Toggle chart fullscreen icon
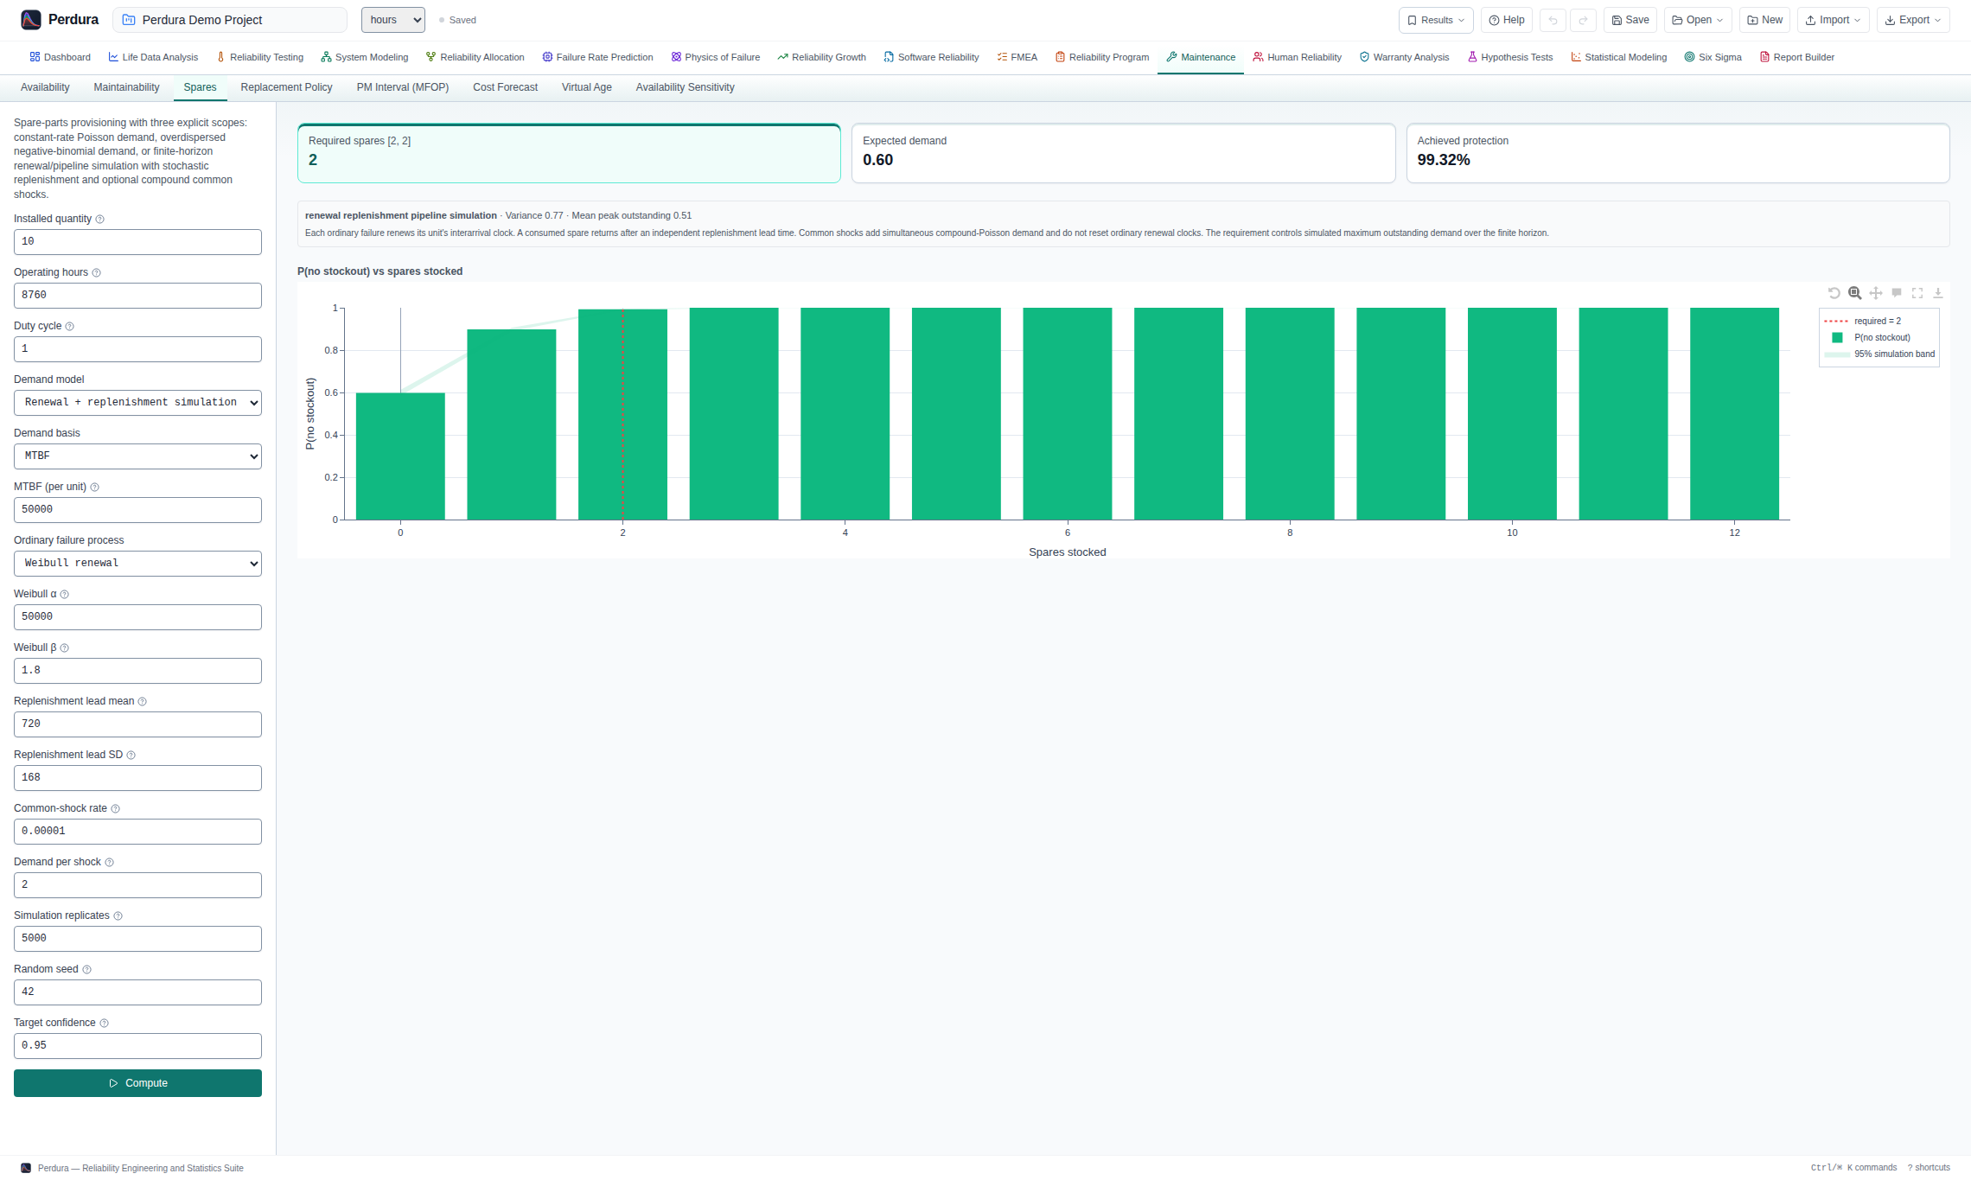The image size is (1971, 1180). click(1917, 293)
